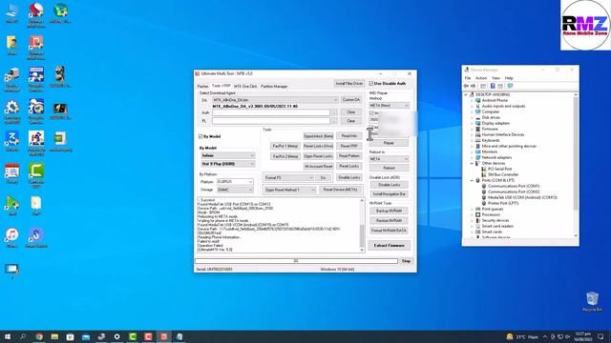Open the Infinix brand dropdown

[x=227, y=155]
